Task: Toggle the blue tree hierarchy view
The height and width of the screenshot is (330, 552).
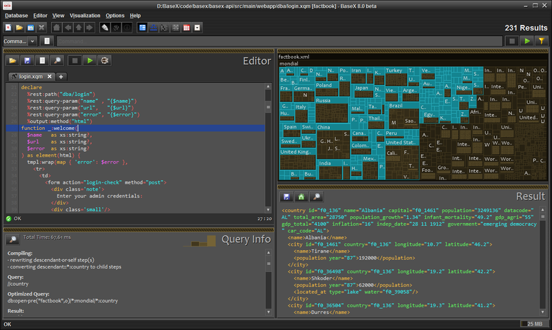Action: [x=153, y=28]
